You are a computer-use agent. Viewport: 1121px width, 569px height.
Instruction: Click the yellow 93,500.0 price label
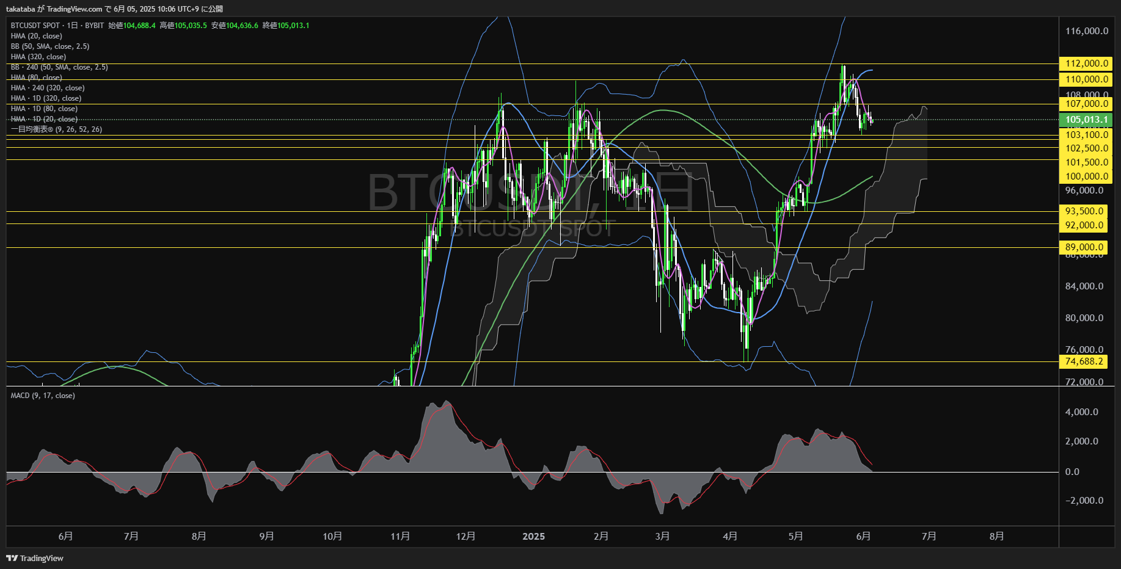pyautogui.click(x=1084, y=211)
